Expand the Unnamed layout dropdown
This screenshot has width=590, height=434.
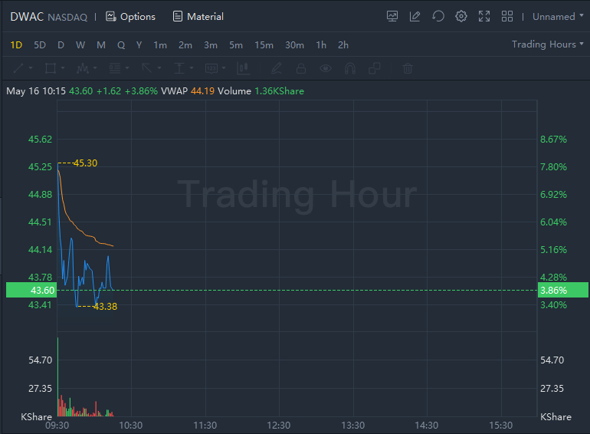tap(558, 17)
